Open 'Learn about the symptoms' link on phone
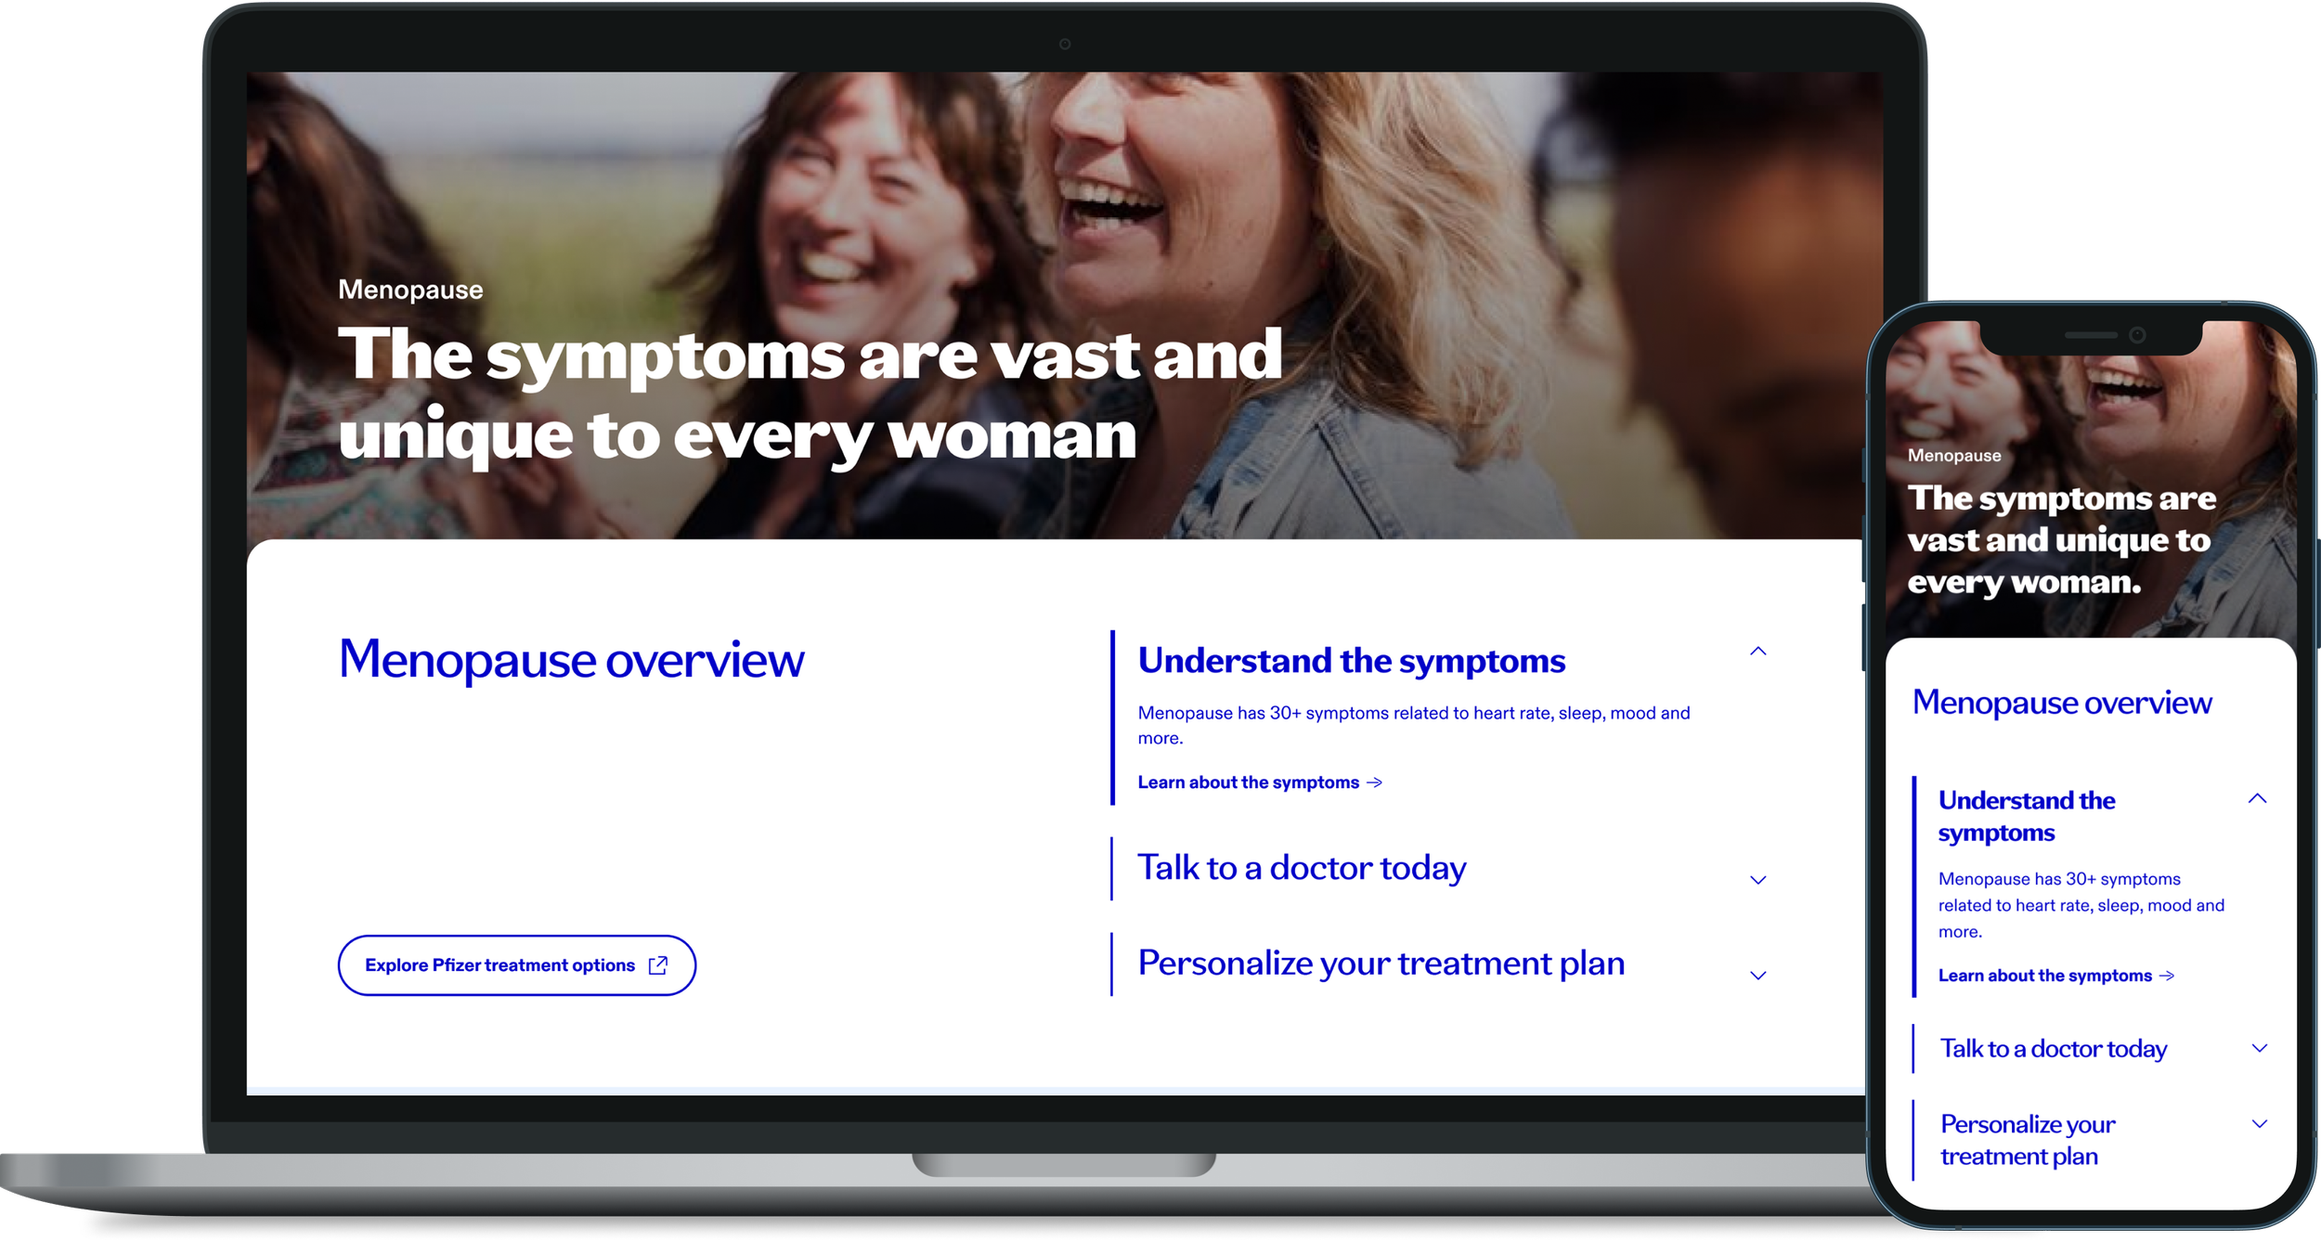This screenshot has height=1242, width=2321. (x=2055, y=976)
